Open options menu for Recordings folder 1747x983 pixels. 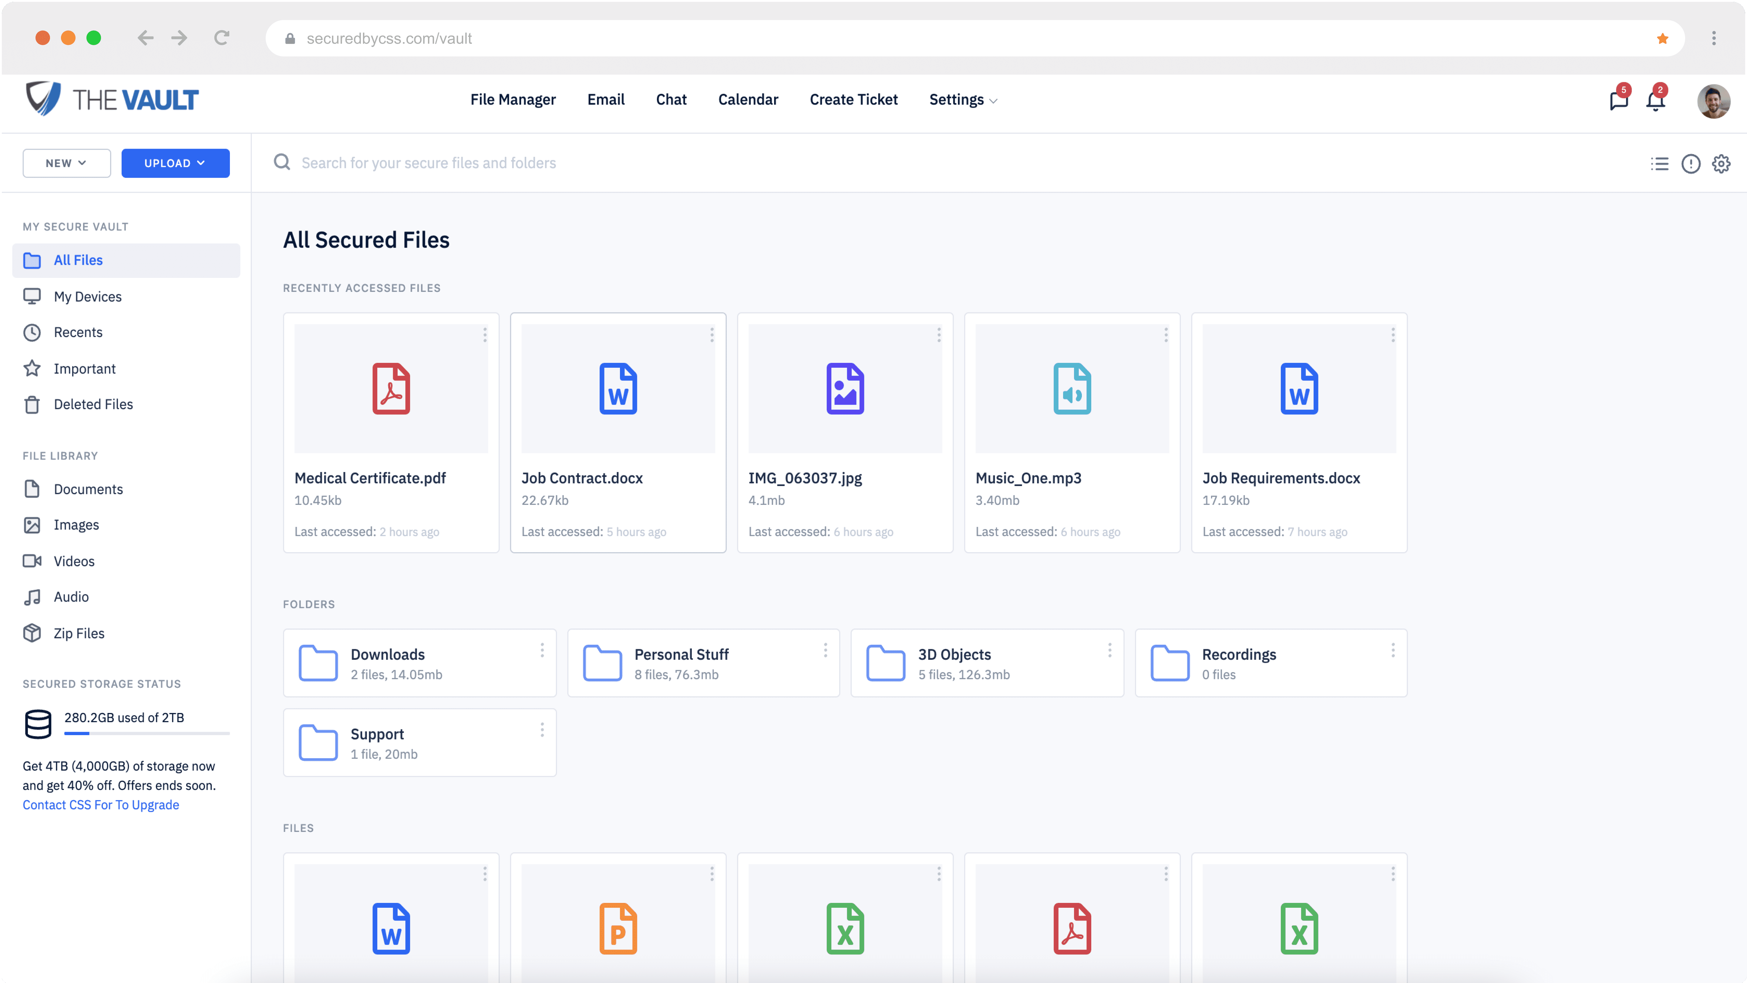[1393, 650]
